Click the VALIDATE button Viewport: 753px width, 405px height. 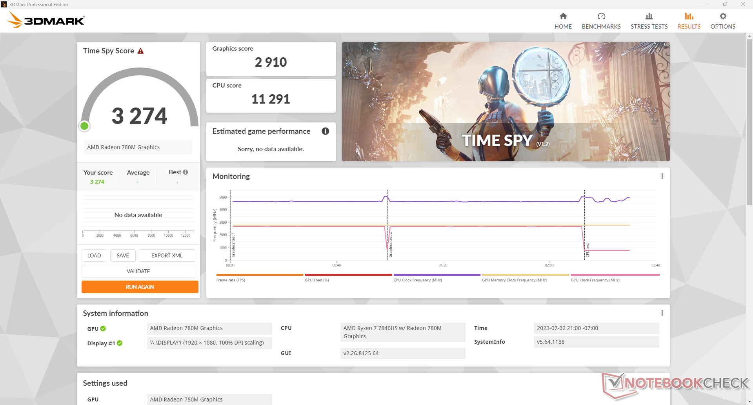[138, 271]
